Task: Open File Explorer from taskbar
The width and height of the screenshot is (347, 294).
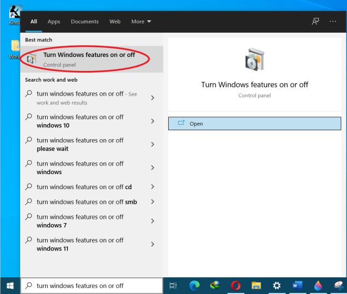Action: [x=256, y=285]
